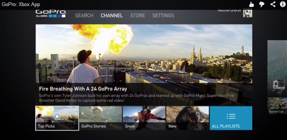
Task: Play the Top Picks playlist icon
Action: (x=57, y=116)
